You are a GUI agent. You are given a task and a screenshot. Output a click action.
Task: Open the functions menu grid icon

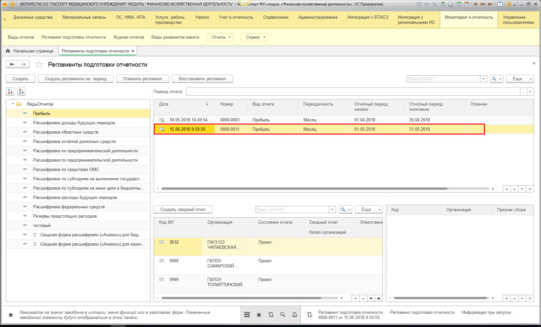247,315
